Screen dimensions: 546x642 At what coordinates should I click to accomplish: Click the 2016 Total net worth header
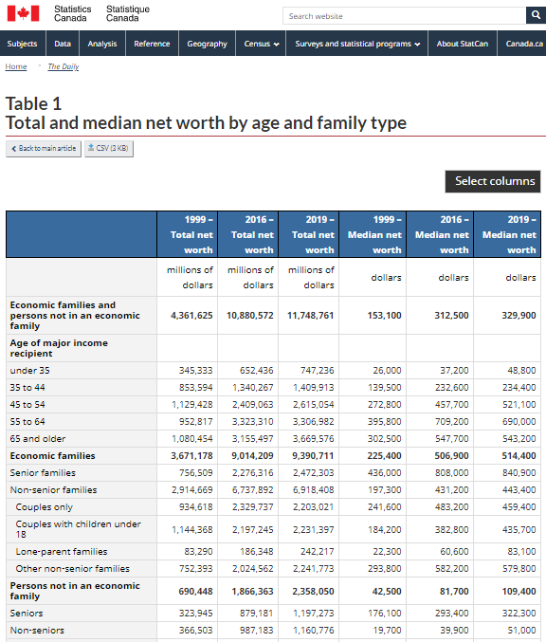(x=248, y=234)
